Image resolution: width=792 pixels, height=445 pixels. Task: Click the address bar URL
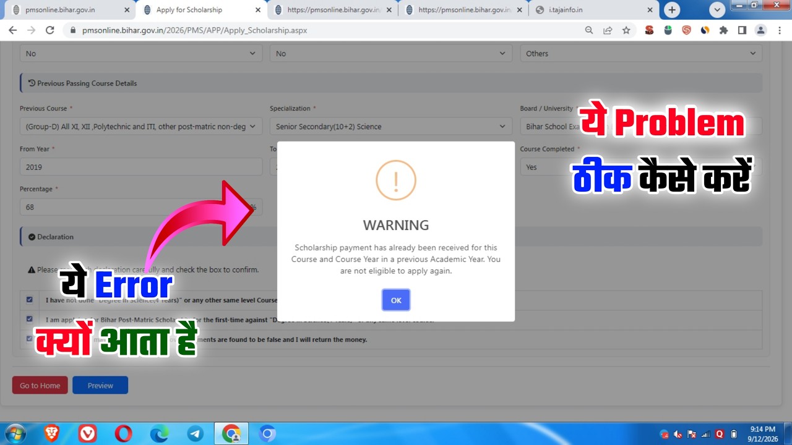194,30
